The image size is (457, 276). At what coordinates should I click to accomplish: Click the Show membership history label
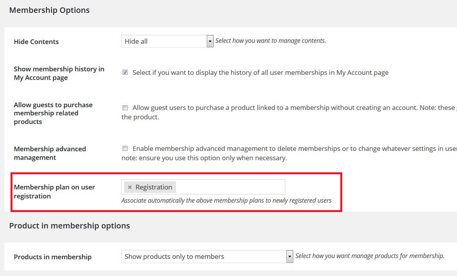coord(59,73)
